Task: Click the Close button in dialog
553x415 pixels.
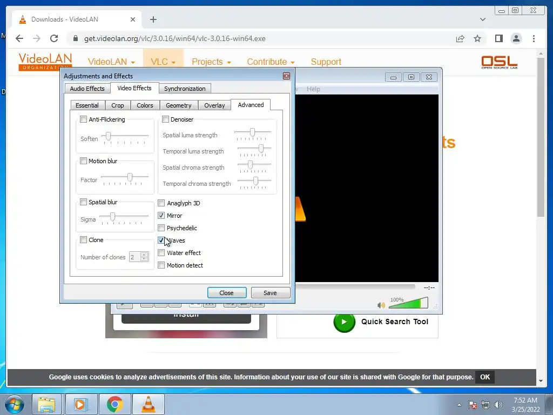Action: 227,292
